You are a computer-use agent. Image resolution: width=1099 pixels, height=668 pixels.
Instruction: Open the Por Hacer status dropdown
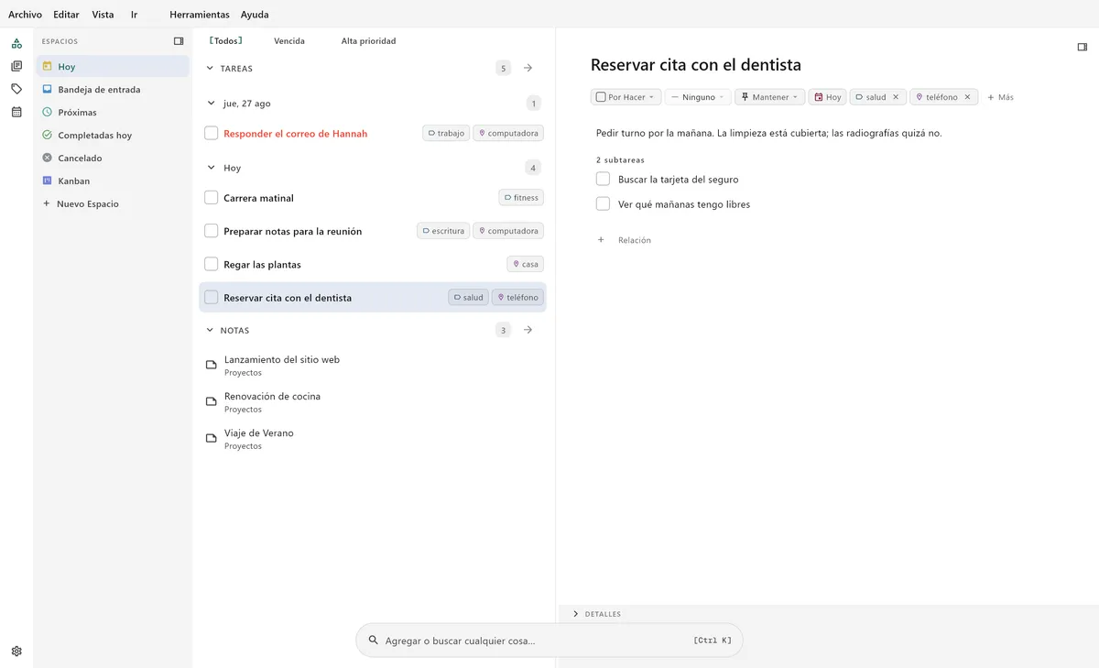626,97
